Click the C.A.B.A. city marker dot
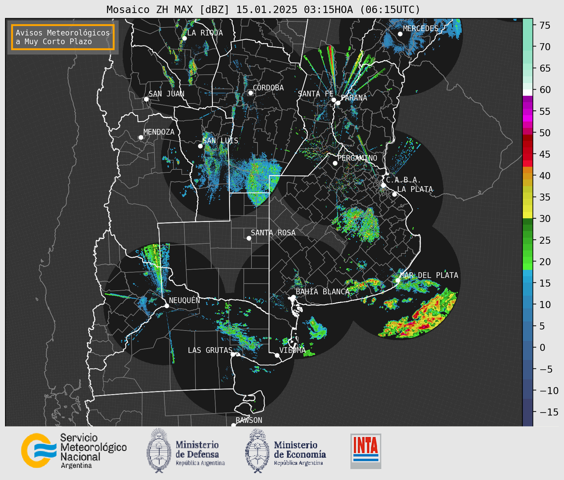 pyautogui.click(x=383, y=185)
